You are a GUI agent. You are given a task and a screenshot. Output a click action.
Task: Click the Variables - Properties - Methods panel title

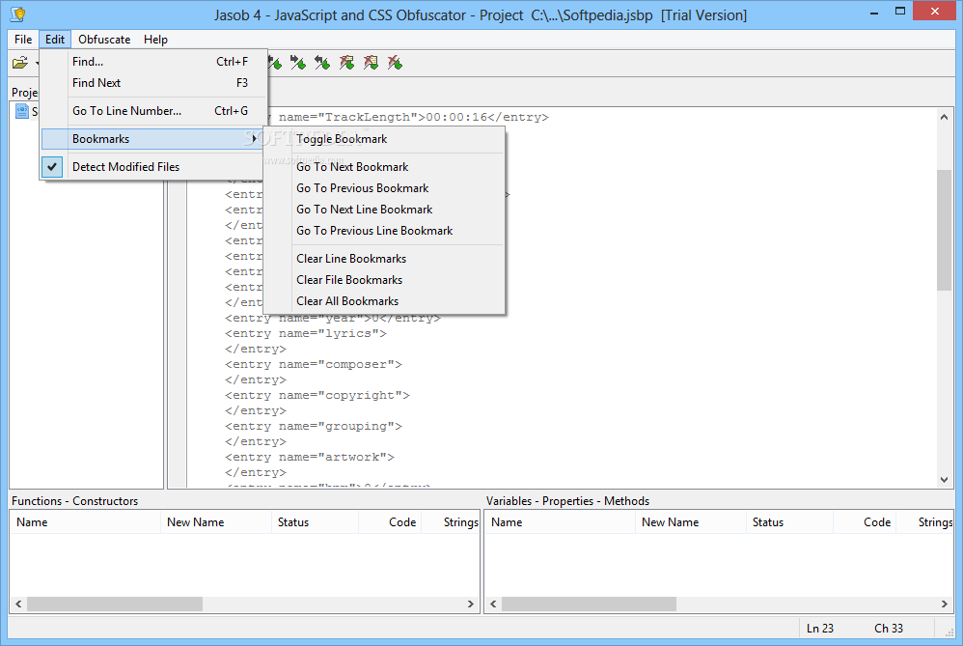(567, 501)
